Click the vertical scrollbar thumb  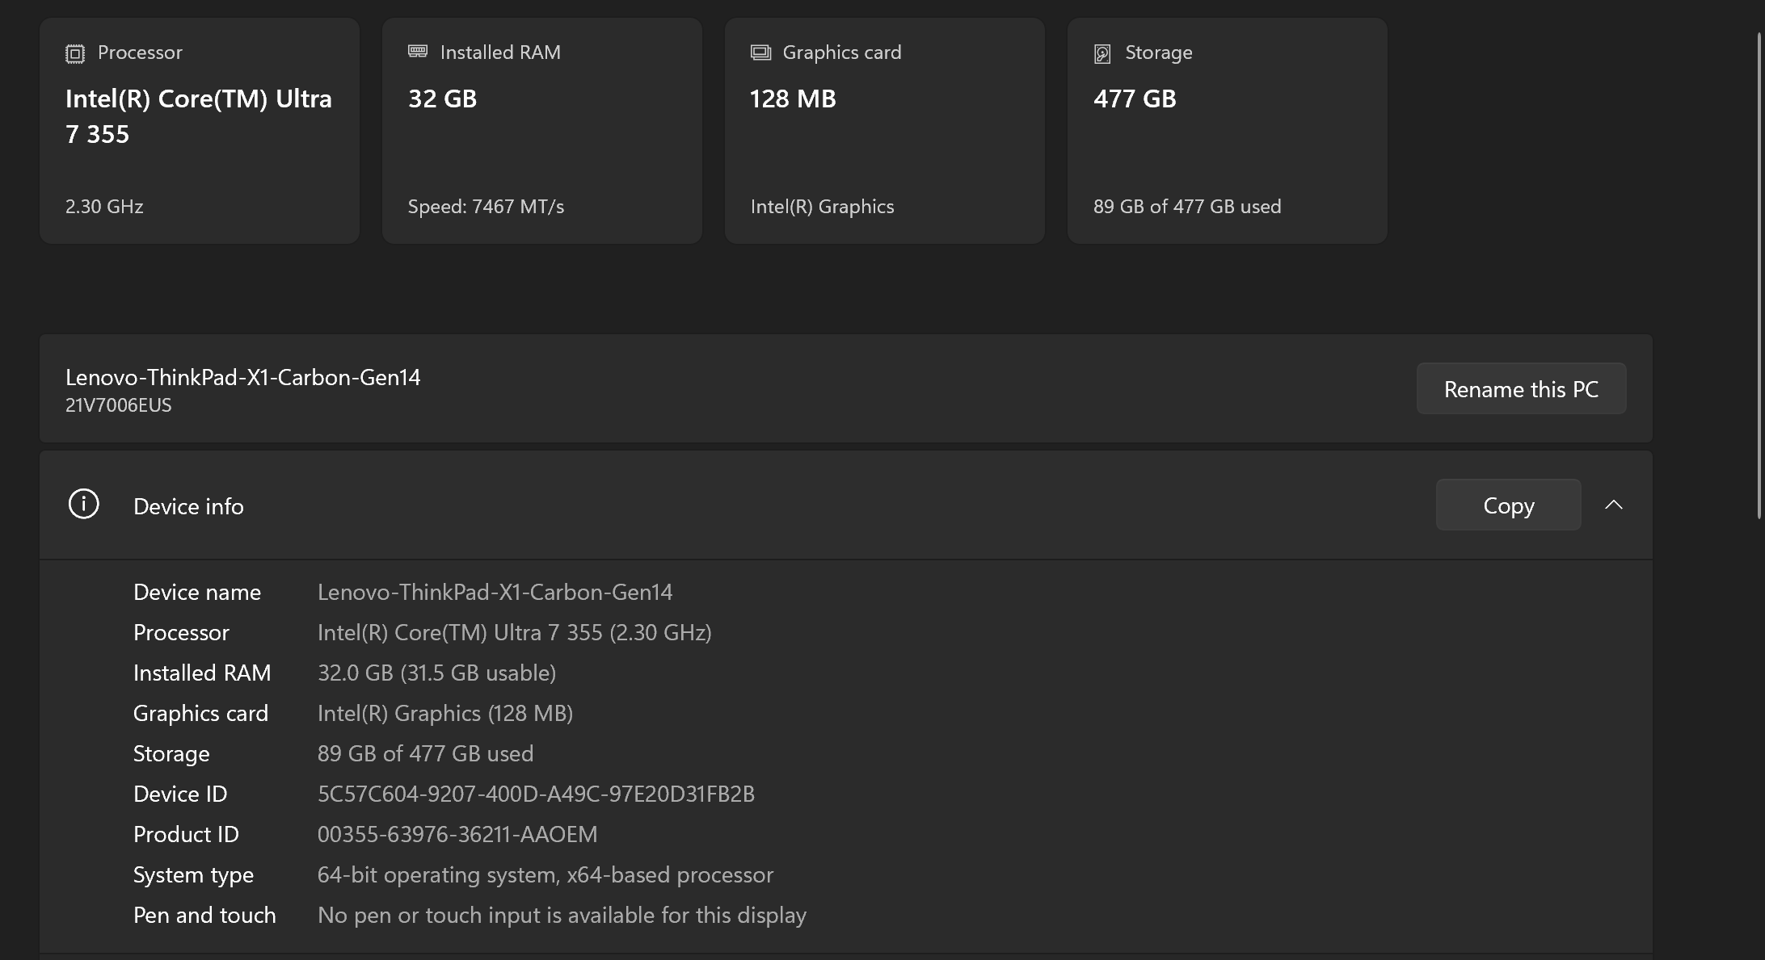1759,275
